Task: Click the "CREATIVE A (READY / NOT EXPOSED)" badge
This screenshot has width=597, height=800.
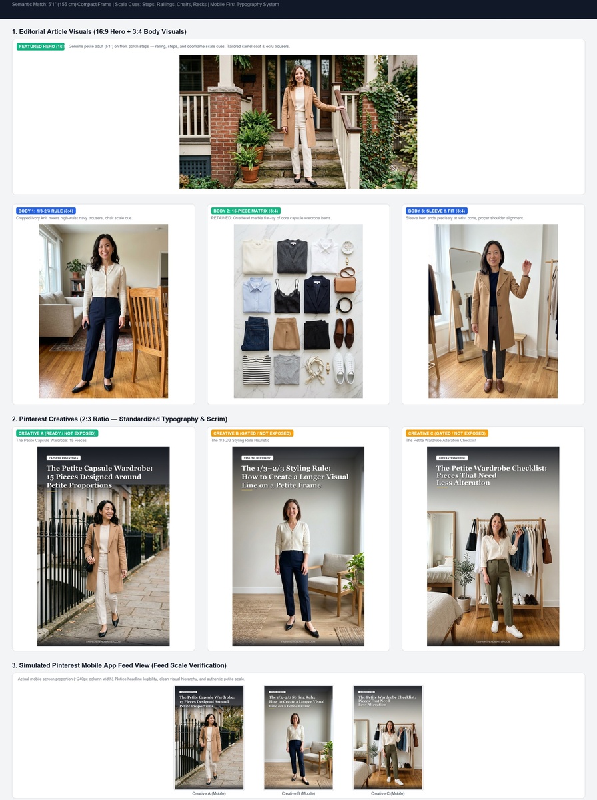Action: [57, 433]
